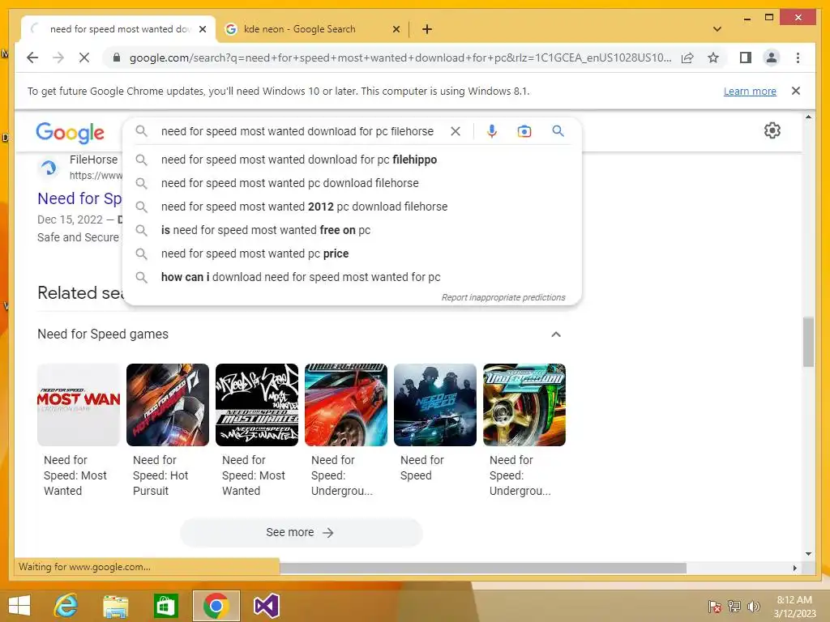830x622 pixels.
Task: Close the 'need for speed most wanted' tab
Action: coord(203,29)
